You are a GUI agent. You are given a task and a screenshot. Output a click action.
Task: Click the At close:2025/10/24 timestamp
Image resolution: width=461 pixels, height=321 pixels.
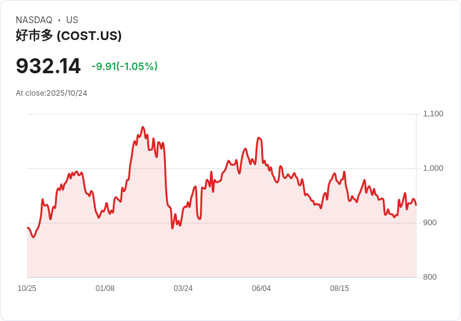click(x=51, y=93)
